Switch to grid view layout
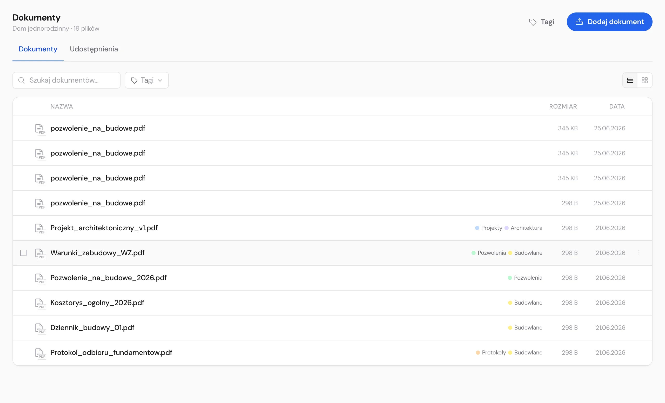665x403 pixels. 644,80
